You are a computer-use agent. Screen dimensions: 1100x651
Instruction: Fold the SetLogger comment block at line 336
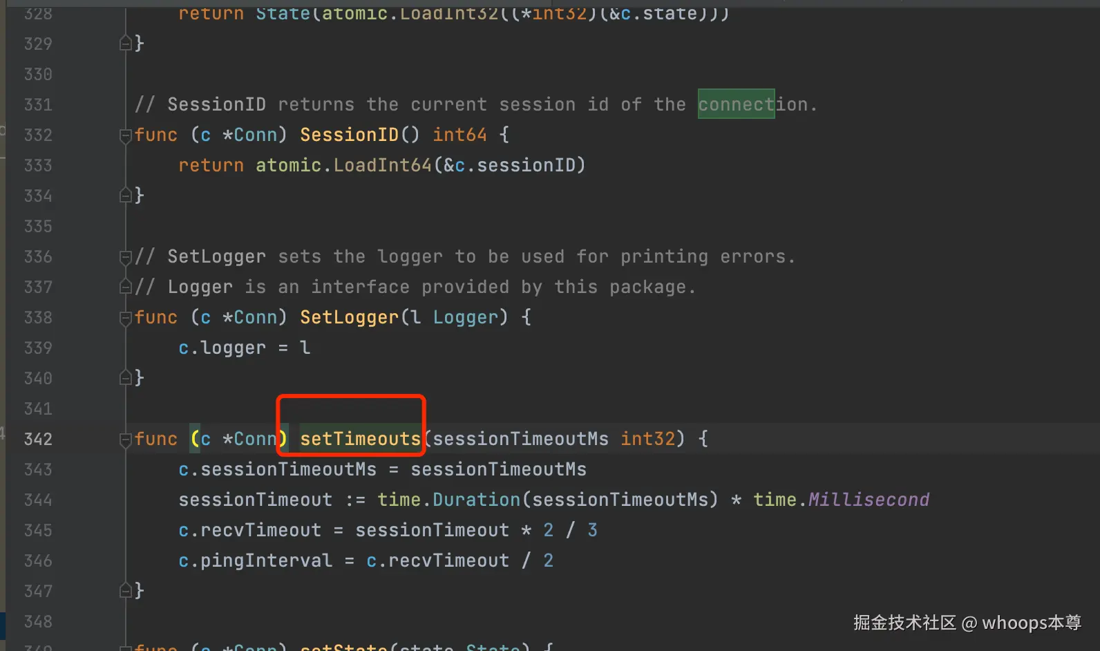tap(126, 257)
